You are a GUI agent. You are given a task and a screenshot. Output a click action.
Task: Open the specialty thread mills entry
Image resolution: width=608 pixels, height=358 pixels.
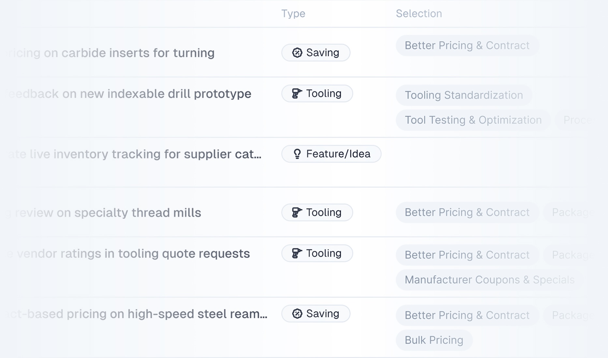point(104,213)
